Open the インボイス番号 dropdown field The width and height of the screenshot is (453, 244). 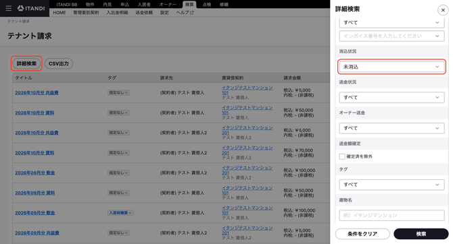pos(391,36)
